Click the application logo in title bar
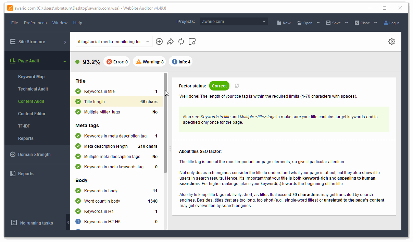This screenshot has height=242, width=413. pyautogui.click(x=10, y=8)
